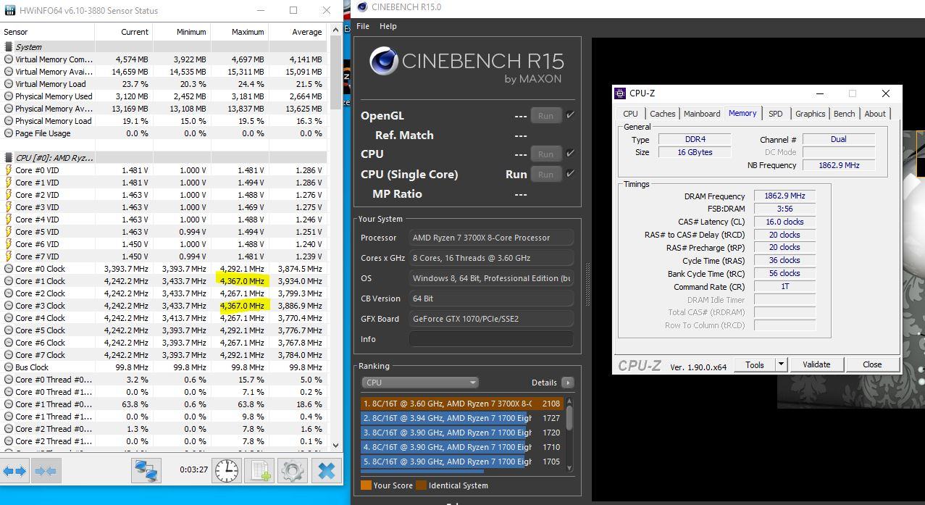Click System group memory chip icon
The height and width of the screenshot is (505, 925).
(9, 47)
